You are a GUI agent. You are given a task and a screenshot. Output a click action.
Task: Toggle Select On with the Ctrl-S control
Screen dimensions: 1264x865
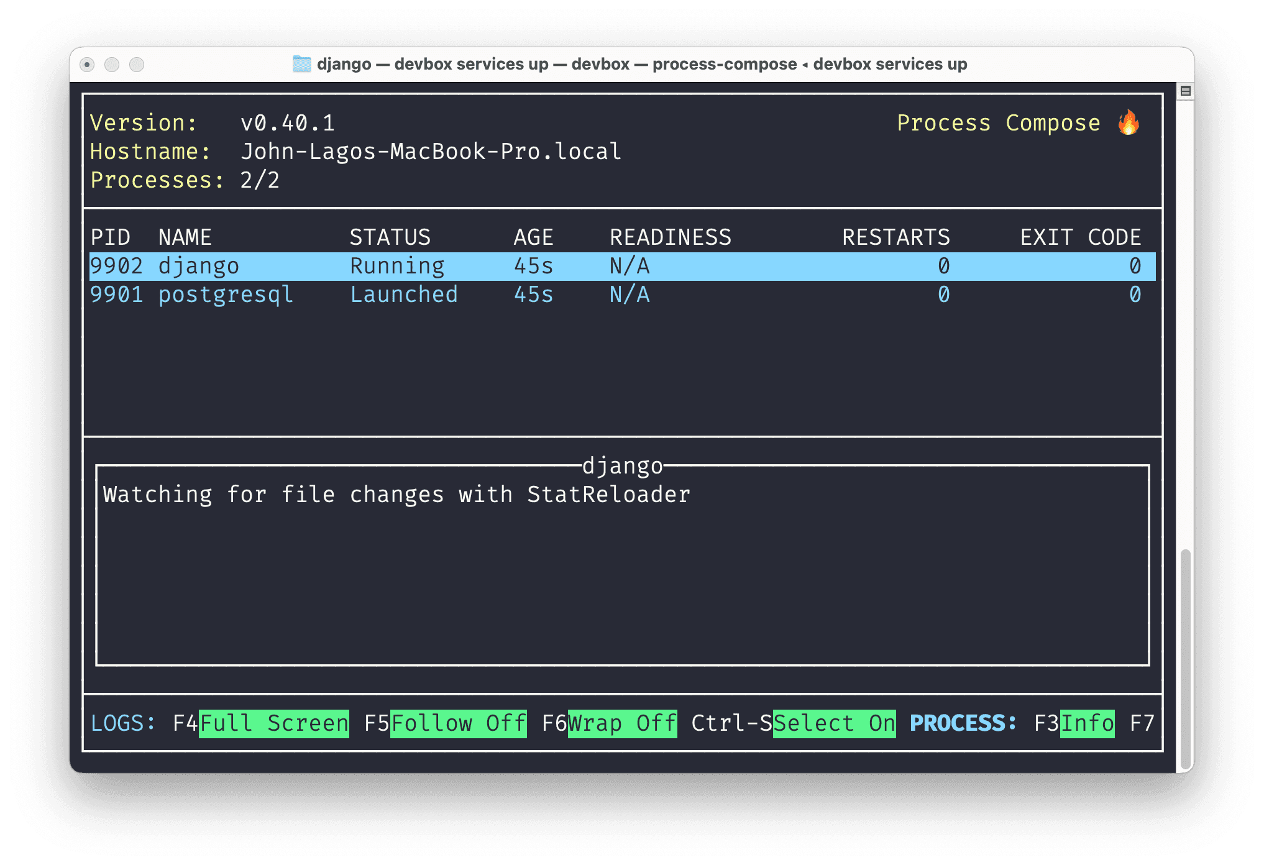click(x=833, y=723)
